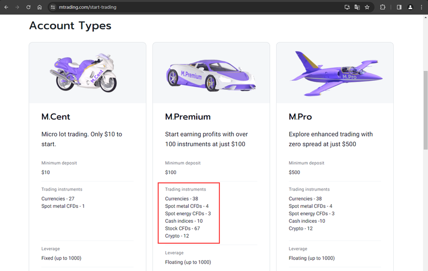Click the M.Pro jet plane image
The width and height of the screenshot is (428, 271).
(x=337, y=74)
